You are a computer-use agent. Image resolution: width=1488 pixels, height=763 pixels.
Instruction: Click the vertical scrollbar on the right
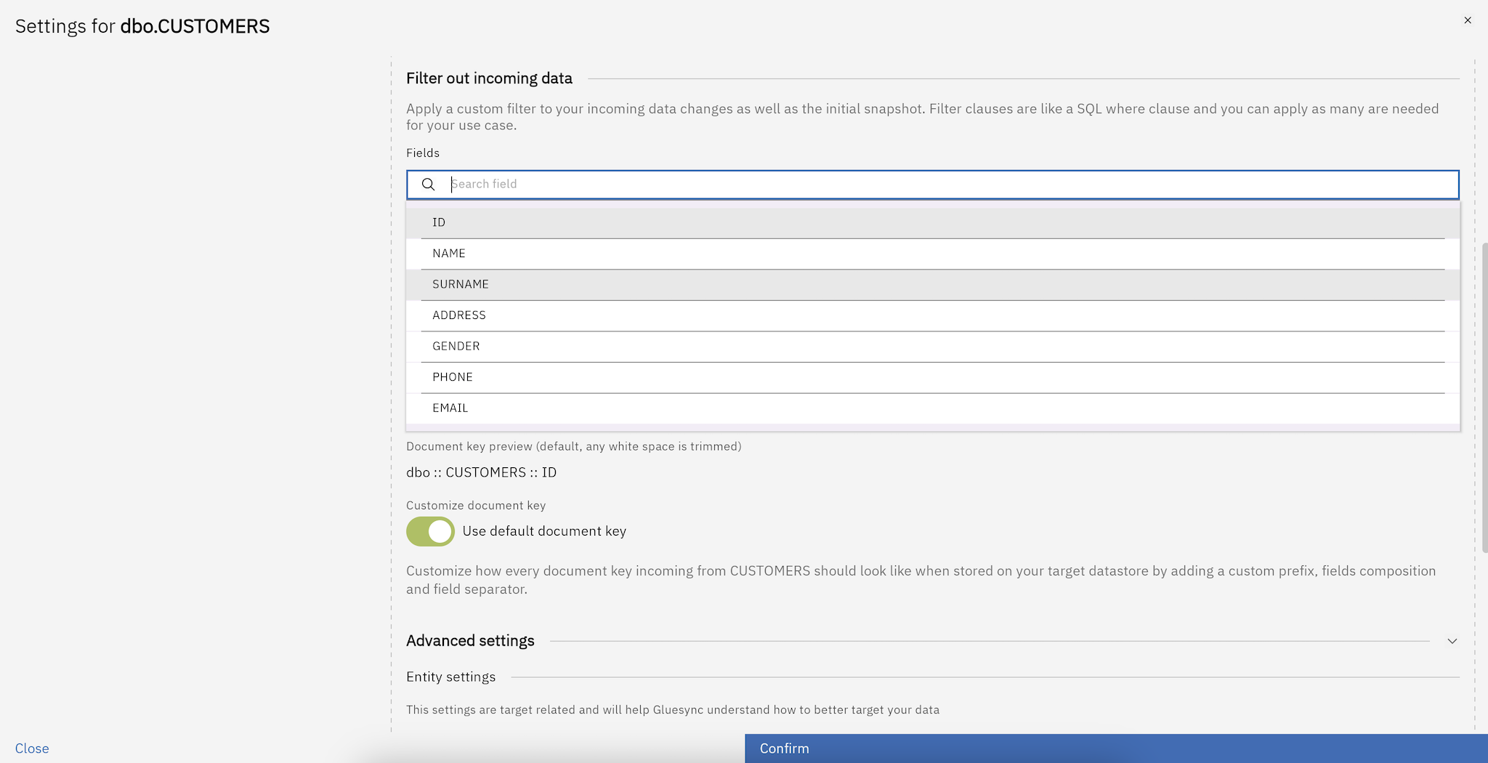coord(1484,398)
